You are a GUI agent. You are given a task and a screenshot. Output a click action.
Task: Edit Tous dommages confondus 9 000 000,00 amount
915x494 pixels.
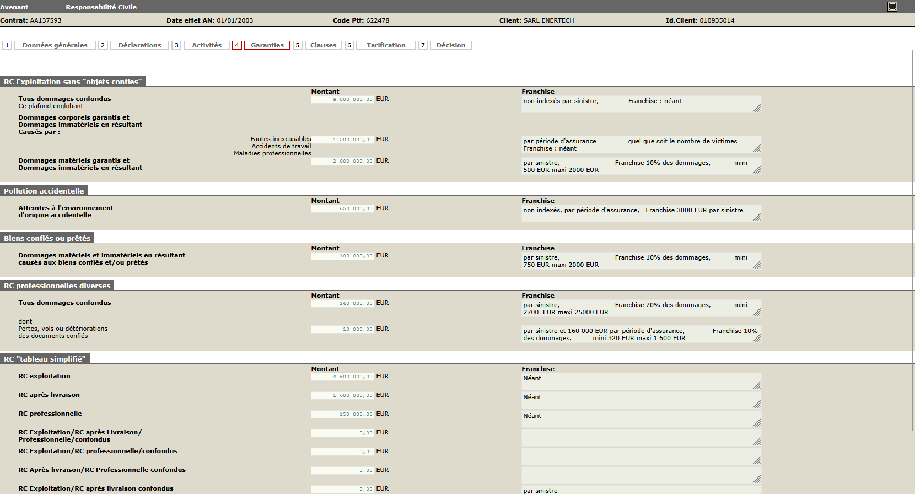click(342, 99)
